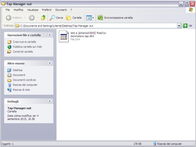Open the Documenti link
This screenshot has height=147, width=196.
click(x=19, y=75)
